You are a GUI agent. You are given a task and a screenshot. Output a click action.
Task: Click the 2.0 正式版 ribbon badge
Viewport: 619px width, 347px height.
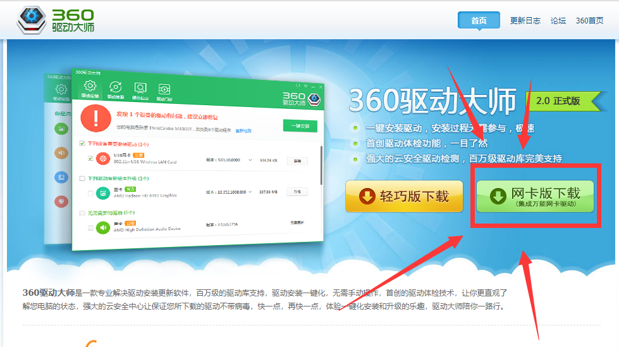(x=564, y=101)
